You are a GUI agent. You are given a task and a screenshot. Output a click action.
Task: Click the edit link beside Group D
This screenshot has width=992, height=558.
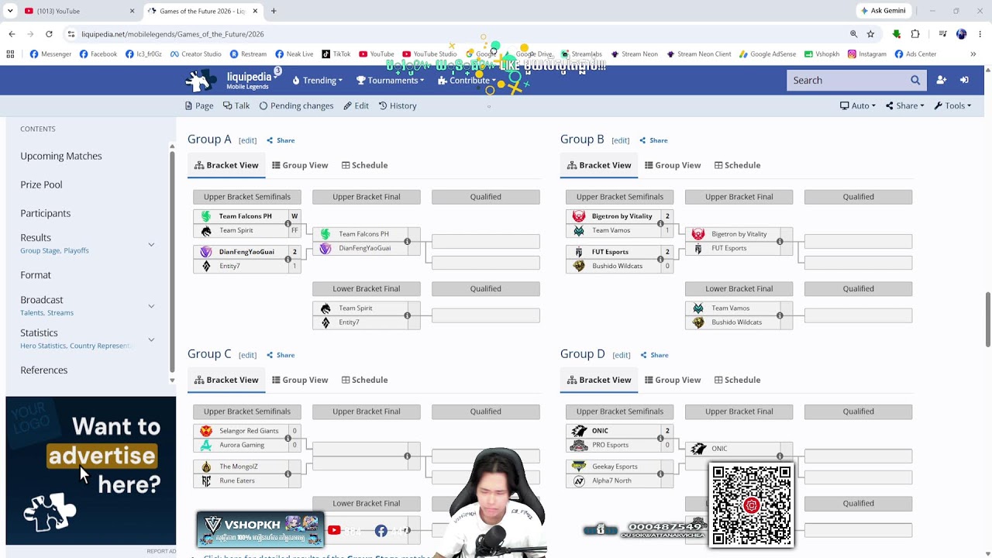[621, 355]
